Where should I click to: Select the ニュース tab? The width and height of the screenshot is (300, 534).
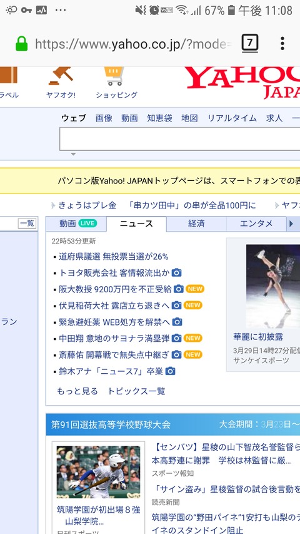click(x=136, y=223)
